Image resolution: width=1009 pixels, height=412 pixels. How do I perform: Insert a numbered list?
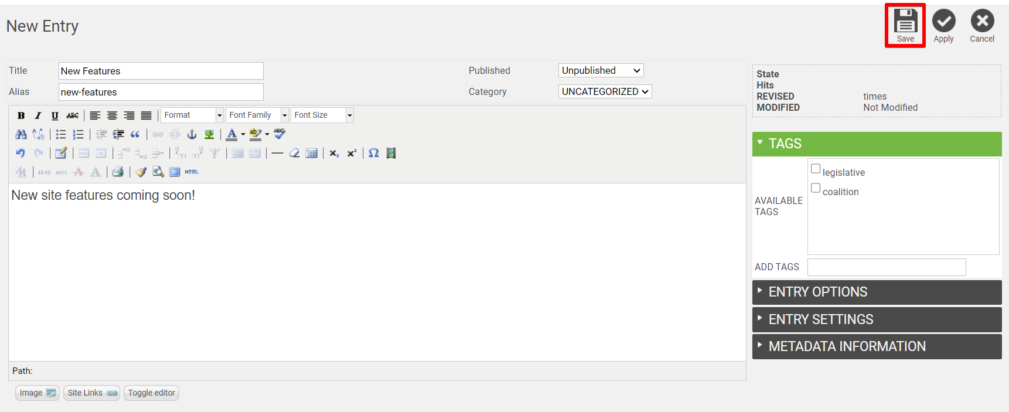click(78, 134)
